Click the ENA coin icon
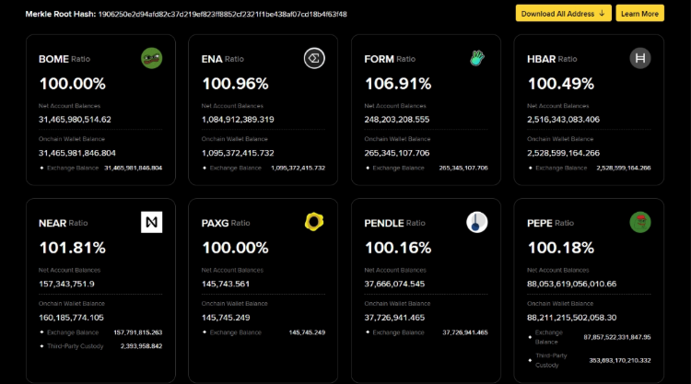 314,59
